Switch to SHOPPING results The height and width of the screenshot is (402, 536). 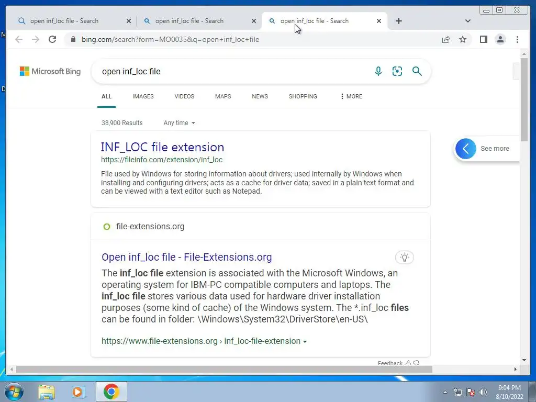point(303,96)
